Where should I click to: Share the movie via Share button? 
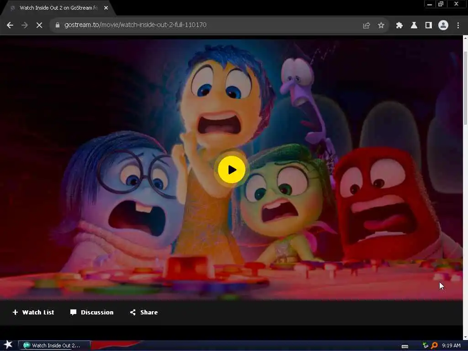144,312
